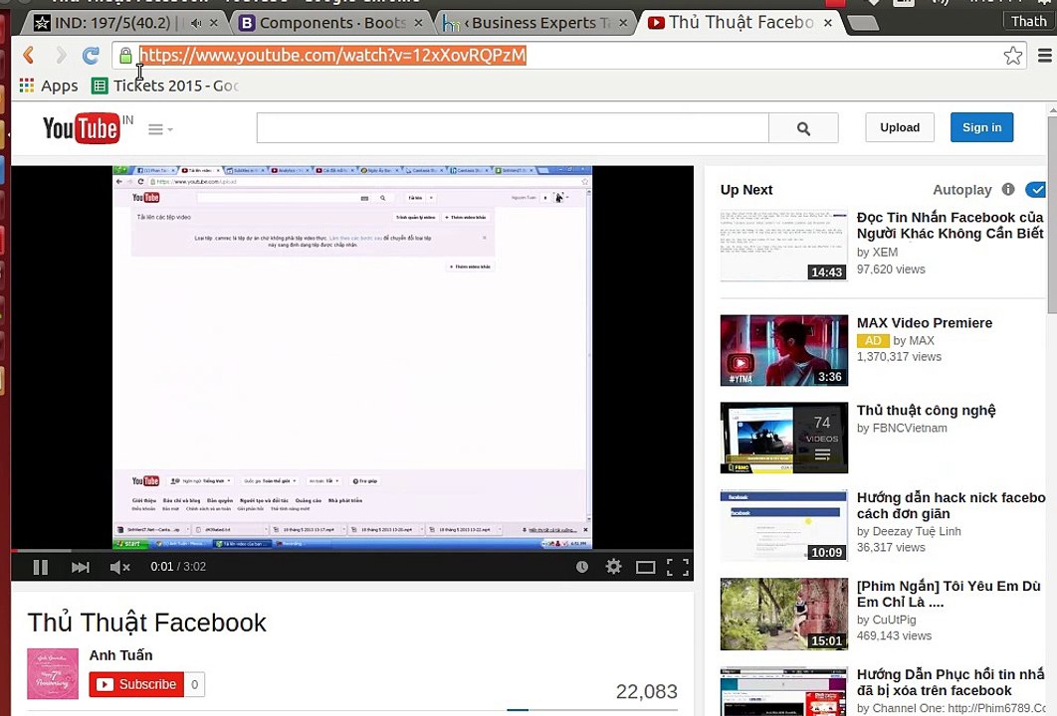The height and width of the screenshot is (716, 1057).
Task: Open the Apps bookmark shortcut
Action: pos(49,86)
